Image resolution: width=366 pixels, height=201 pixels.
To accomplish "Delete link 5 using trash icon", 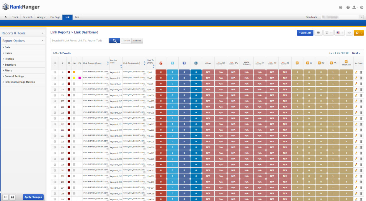I will click(x=361, y=78).
